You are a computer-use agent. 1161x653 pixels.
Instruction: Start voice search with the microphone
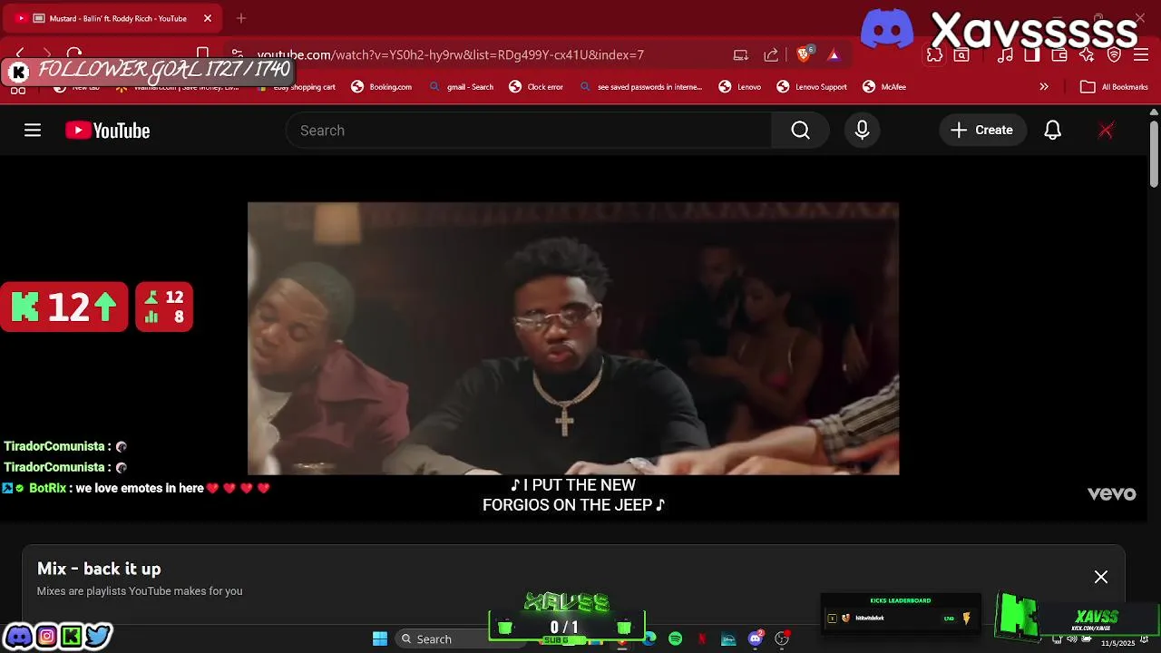[862, 131]
